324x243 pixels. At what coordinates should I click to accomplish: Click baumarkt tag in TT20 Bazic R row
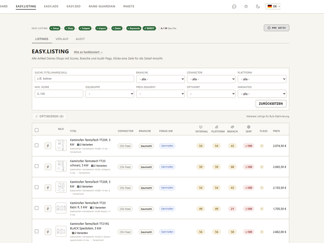click(x=146, y=209)
